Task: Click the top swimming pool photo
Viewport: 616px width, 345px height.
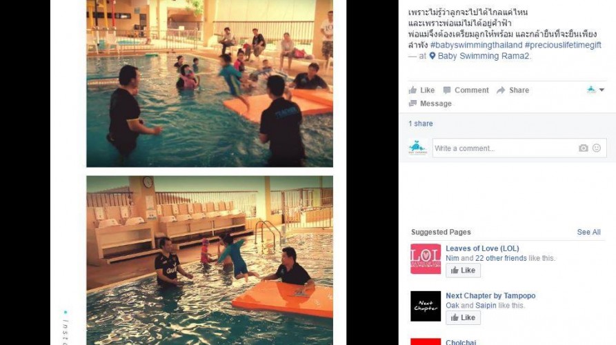Action: [210, 83]
